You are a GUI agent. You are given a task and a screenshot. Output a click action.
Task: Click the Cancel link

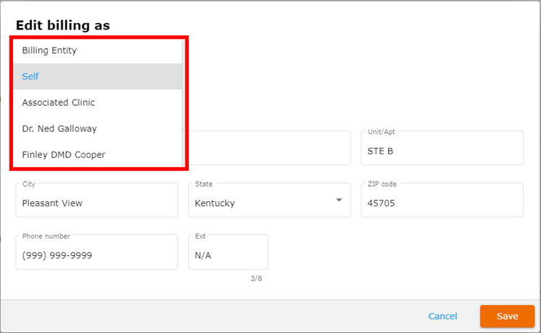coord(443,316)
